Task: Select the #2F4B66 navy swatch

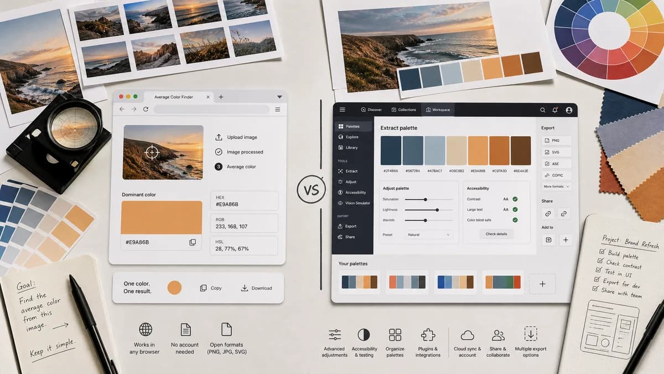Action: click(391, 151)
